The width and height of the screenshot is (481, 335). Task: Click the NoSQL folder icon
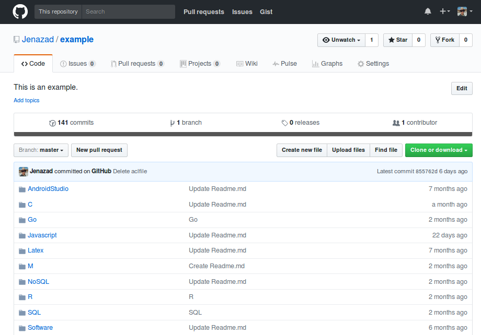[x=22, y=282]
